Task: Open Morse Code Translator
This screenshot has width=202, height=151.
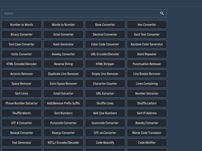Action: tap(147, 133)
